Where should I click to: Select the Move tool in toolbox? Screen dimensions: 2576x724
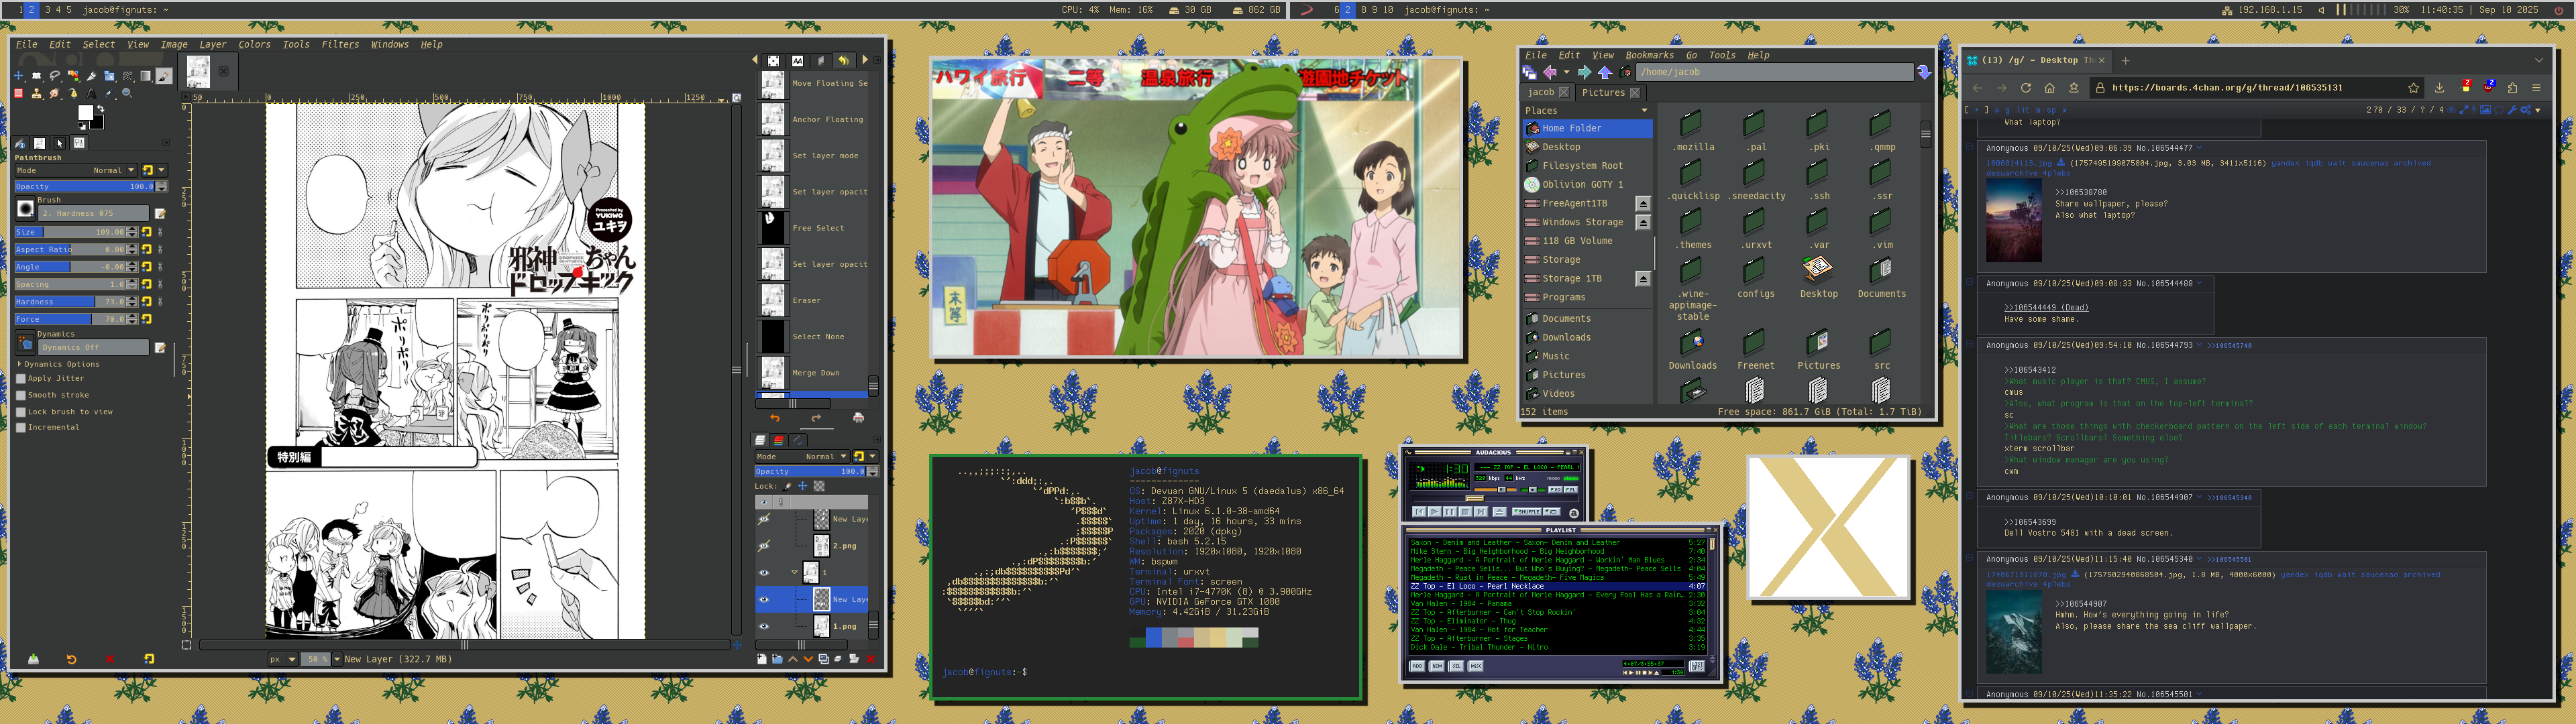[19, 76]
